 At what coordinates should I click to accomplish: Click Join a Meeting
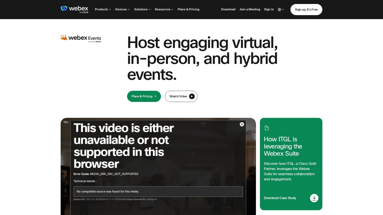[x=250, y=9]
